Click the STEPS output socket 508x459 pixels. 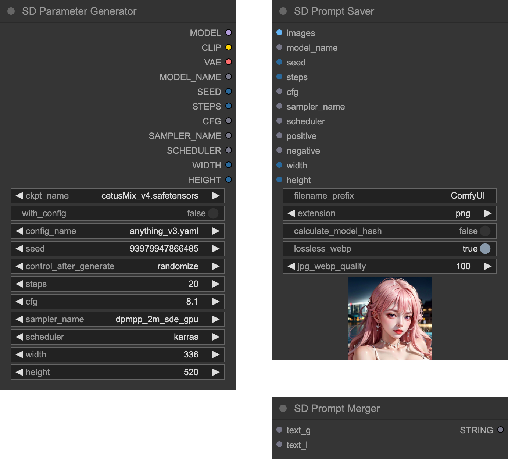click(229, 106)
